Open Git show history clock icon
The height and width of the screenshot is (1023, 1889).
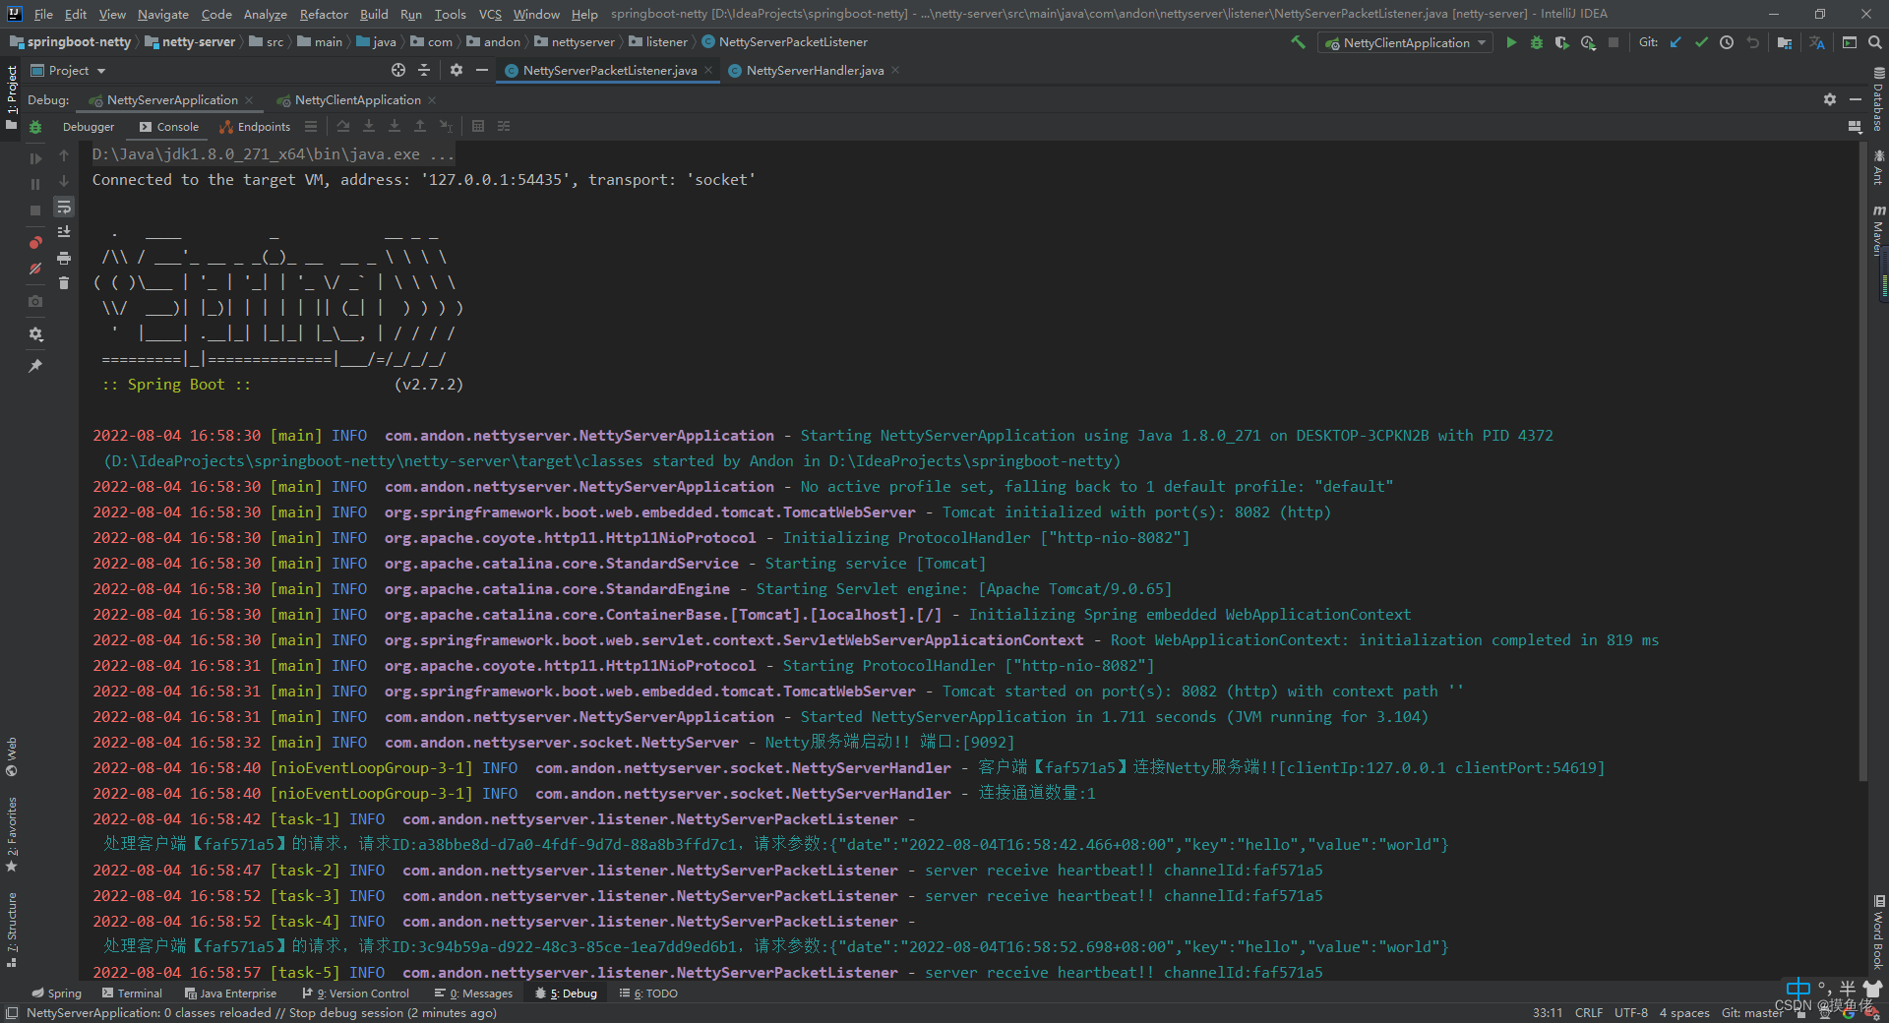[1727, 42]
